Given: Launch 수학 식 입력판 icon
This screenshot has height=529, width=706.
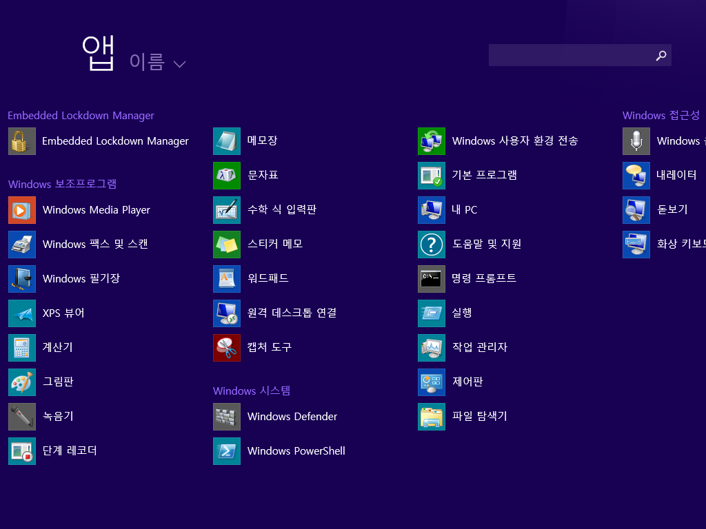Looking at the screenshot, I should 227,210.
